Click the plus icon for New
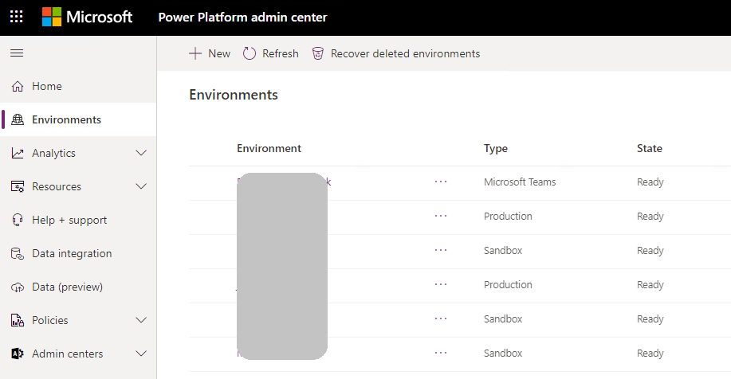The width and height of the screenshot is (731, 379). pos(195,53)
